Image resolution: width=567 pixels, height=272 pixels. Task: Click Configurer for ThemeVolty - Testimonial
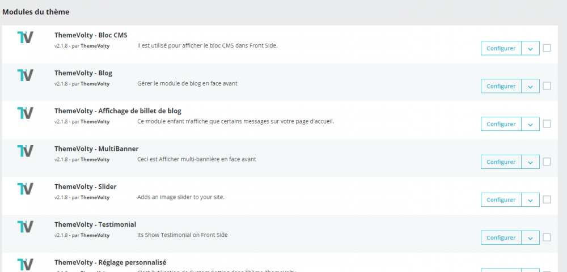click(501, 238)
